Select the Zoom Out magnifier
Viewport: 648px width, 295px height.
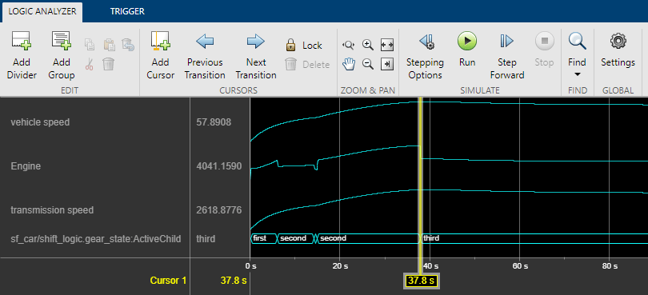368,64
